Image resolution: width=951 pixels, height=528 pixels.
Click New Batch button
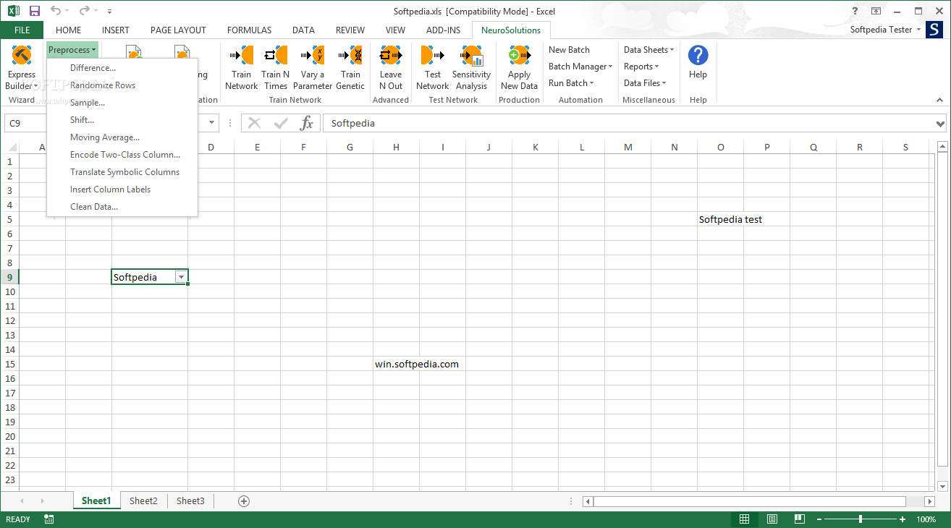pyautogui.click(x=569, y=50)
